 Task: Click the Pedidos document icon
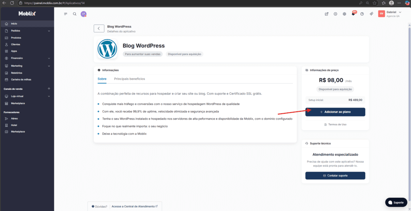6,31
